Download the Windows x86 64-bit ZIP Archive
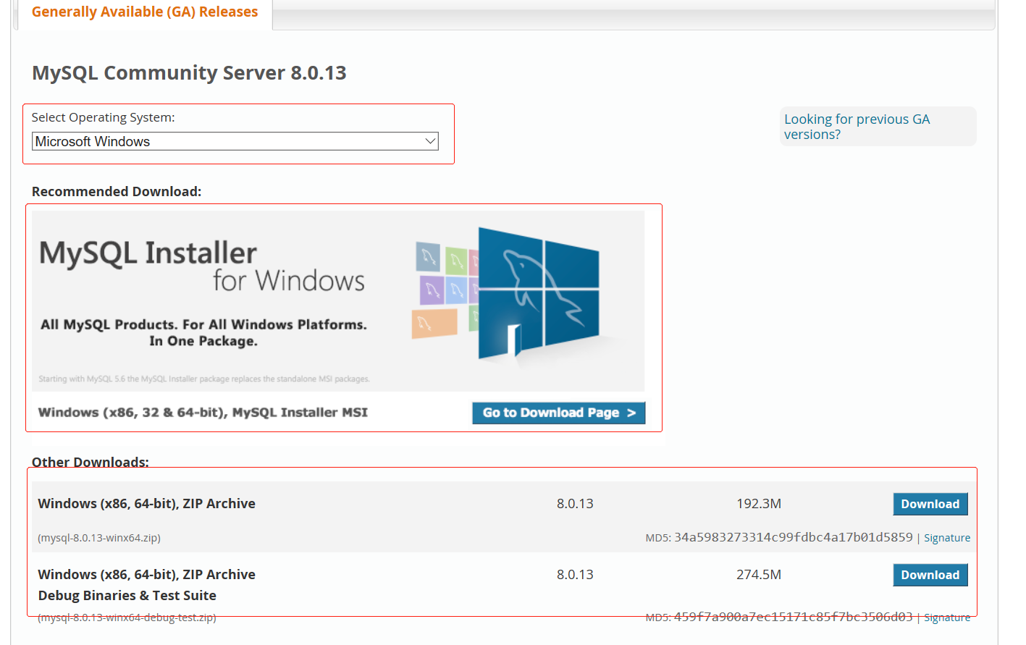The width and height of the screenshot is (1026, 645). point(930,504)
